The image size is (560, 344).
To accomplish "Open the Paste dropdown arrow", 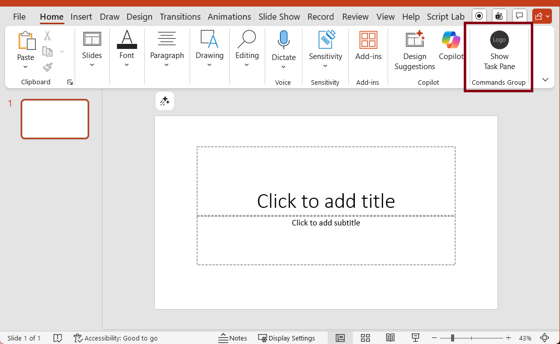I will tap(25, 66).
